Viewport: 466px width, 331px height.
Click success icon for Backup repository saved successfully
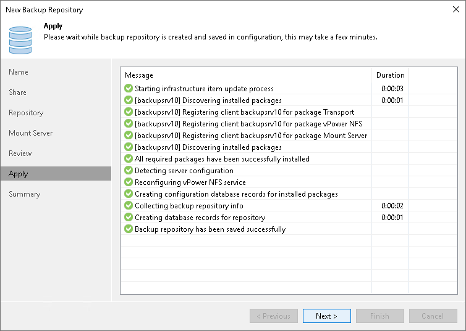(129, 229)
